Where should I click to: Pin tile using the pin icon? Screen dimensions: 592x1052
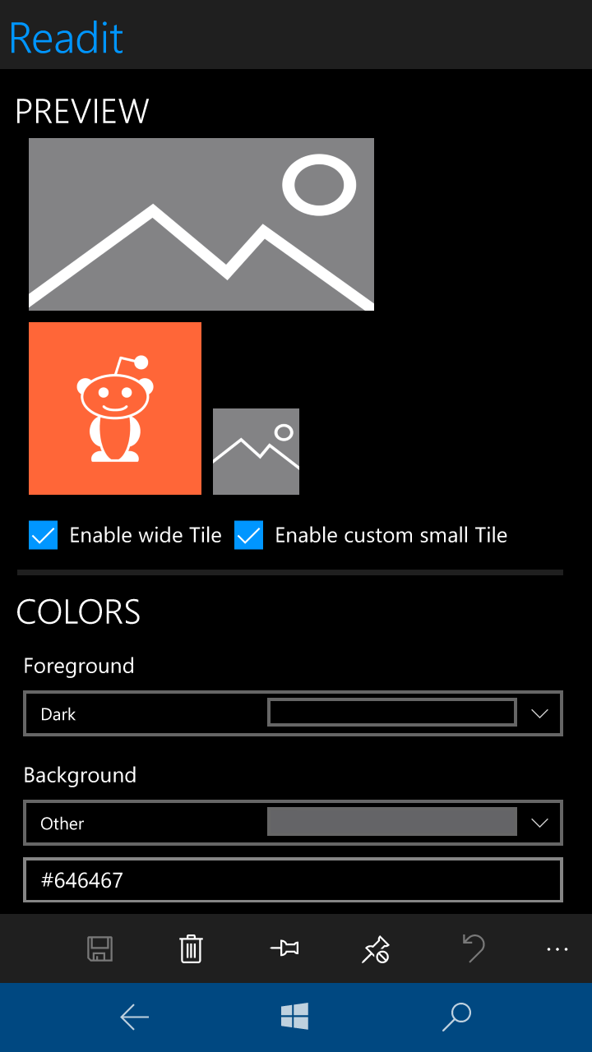click(x=284, y=948)
